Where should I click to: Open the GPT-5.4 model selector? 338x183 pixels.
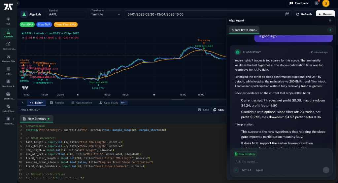click(246, 170)
